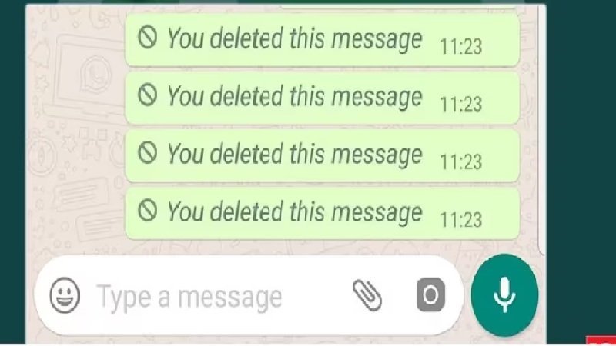Open the emoji picker smiley icon

click(65, 295)
